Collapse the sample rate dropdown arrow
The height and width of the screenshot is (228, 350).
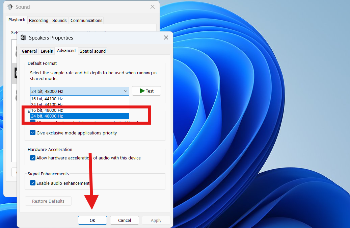tap(126, 91)
